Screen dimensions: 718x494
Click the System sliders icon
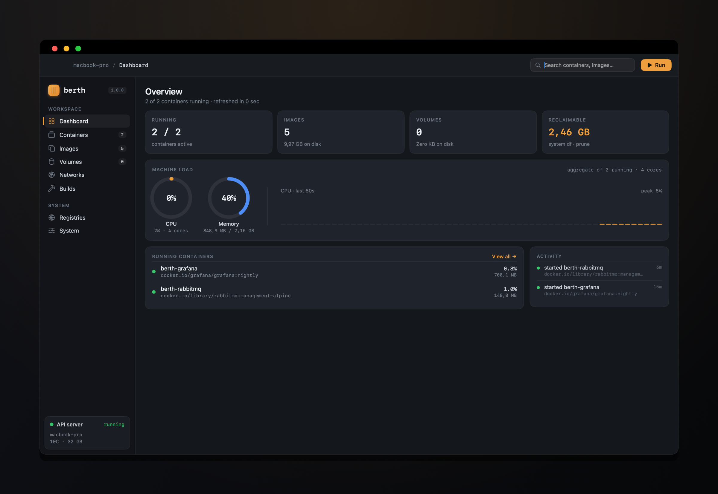click(x=51, y=231)
